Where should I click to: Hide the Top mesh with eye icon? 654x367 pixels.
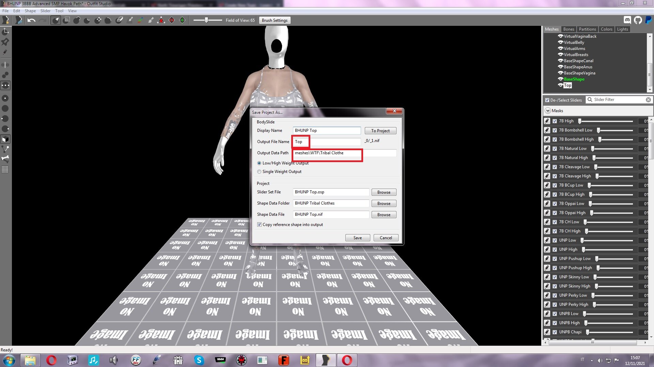click(x=560, y=85)
